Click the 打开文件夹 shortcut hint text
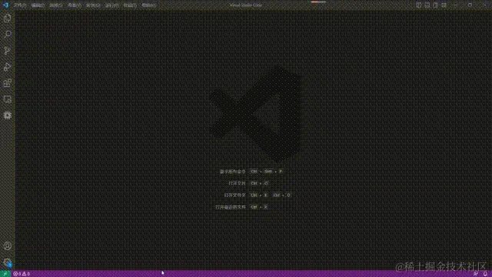The height and width of the screenshot is (277, 492). click(235, 195)
